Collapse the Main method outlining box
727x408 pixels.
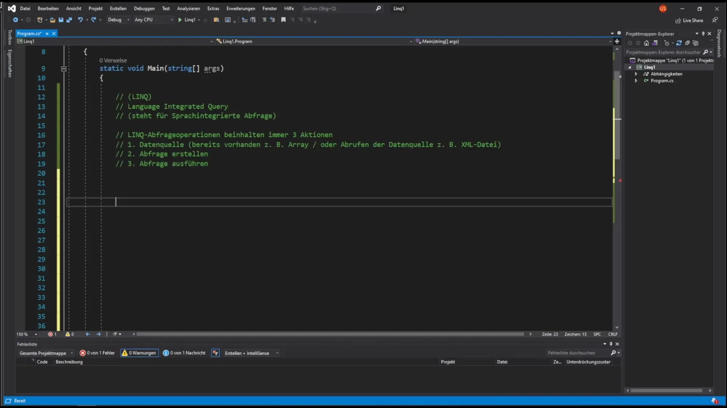[64, 69]
